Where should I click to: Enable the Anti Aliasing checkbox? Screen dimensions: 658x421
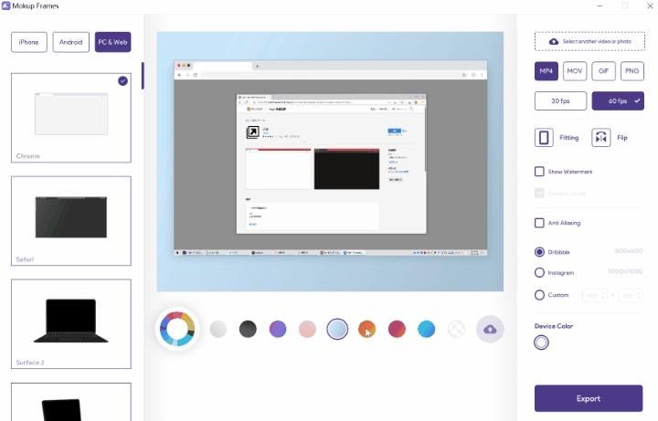[539, 223]
